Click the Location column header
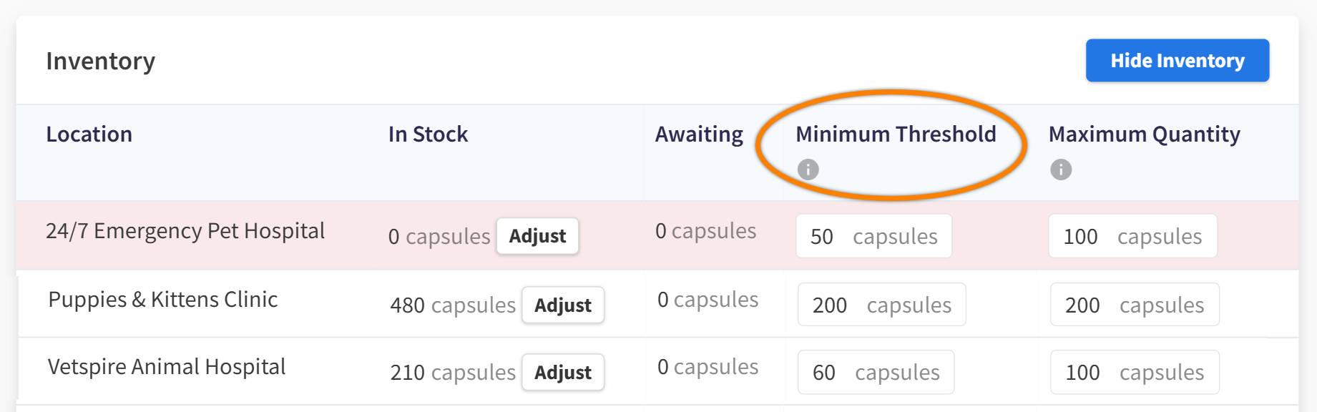Screen dimensions: 1317x412 (x=89, y=134)
